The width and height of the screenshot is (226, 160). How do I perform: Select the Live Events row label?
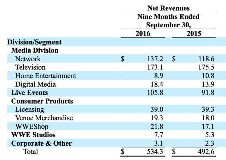(x=29, y=93)
